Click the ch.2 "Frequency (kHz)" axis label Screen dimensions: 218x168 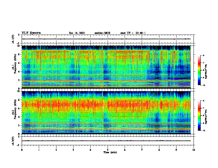point(15,109)
